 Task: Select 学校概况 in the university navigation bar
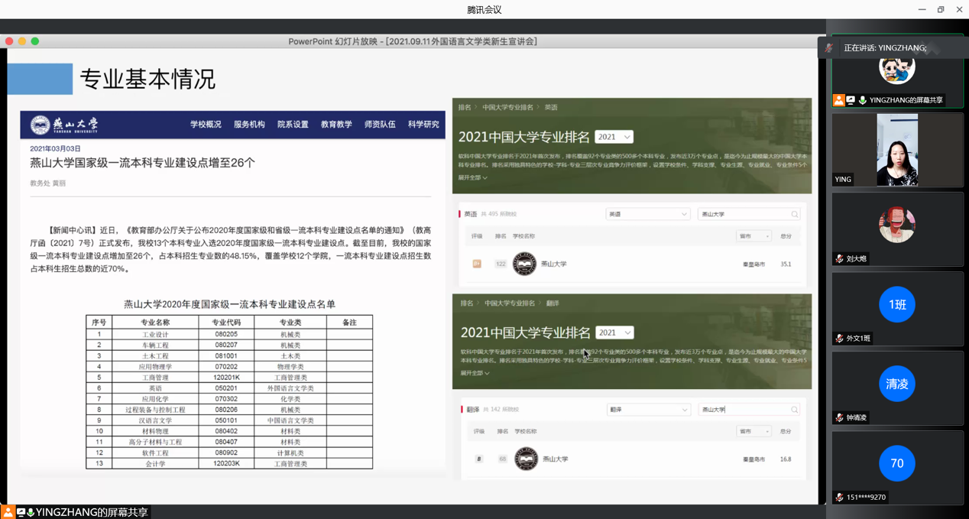pyautogui.click(x=206, y=125)
